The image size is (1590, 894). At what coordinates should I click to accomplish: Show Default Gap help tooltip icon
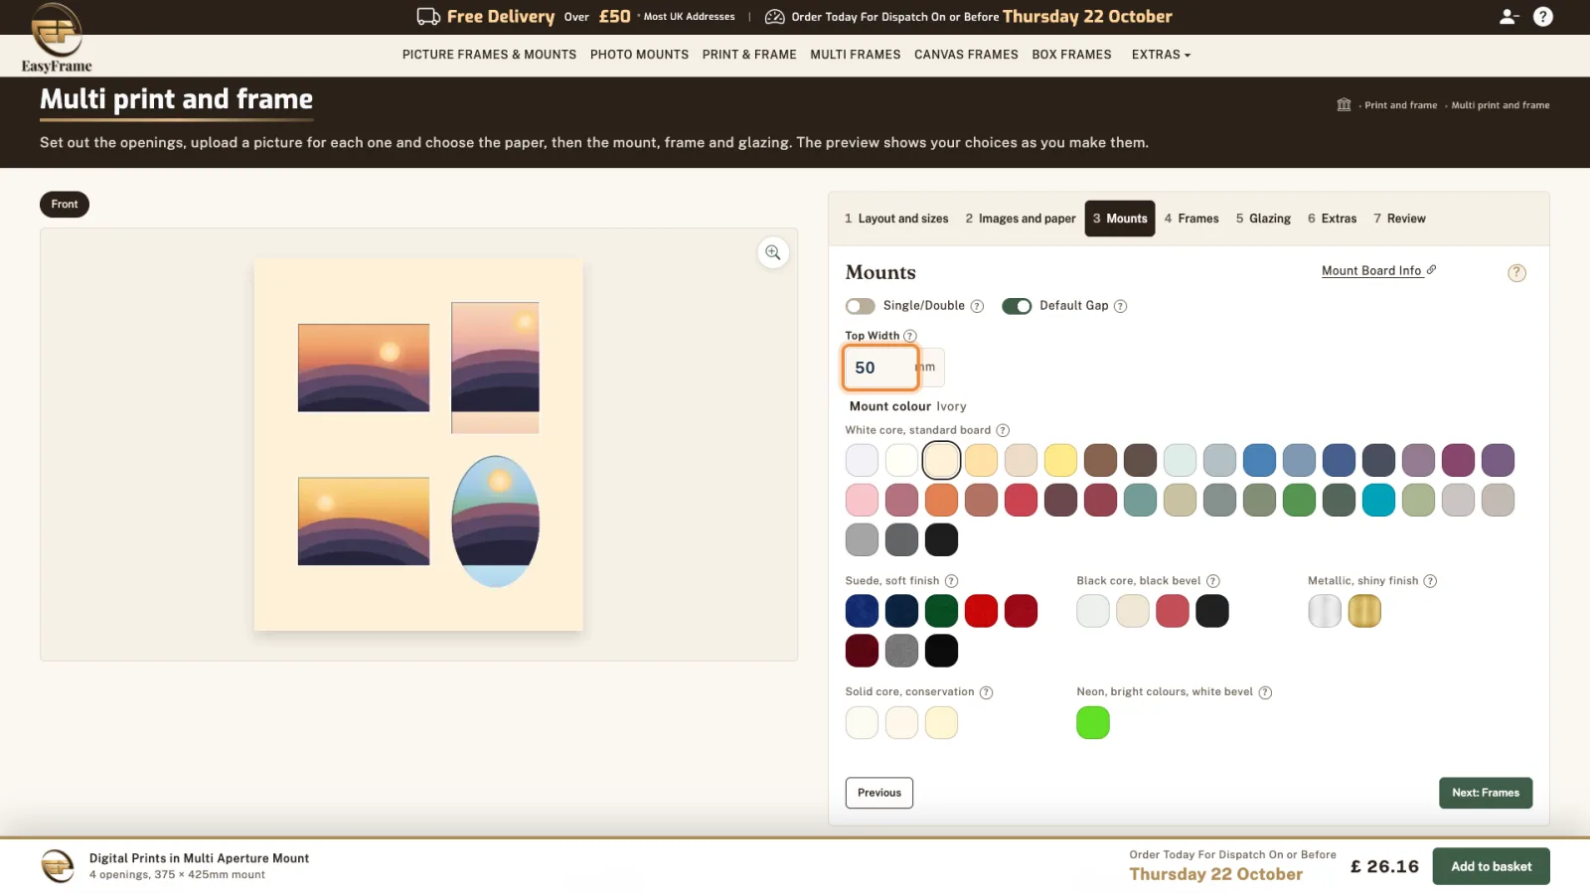(1120, 306)
